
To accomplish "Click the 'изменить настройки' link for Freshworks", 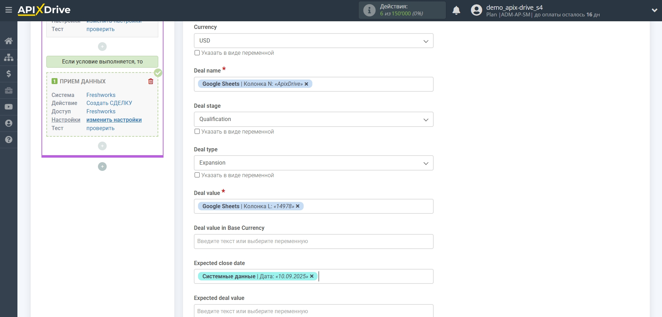I will (x=114, y=120).
